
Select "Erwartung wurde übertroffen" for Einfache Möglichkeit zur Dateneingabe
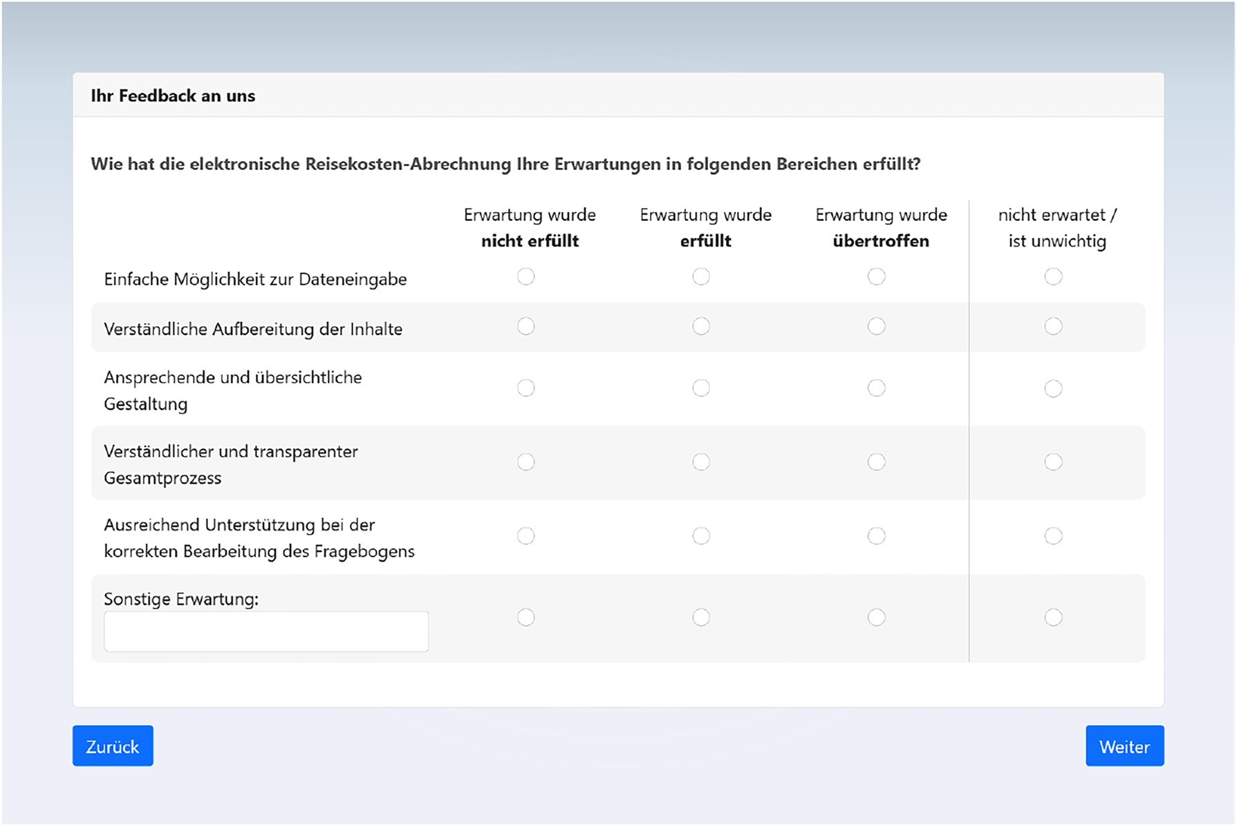coord(877,276)
